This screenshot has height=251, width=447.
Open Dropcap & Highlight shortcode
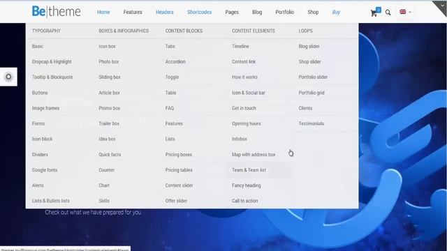[x=52, y=62]
